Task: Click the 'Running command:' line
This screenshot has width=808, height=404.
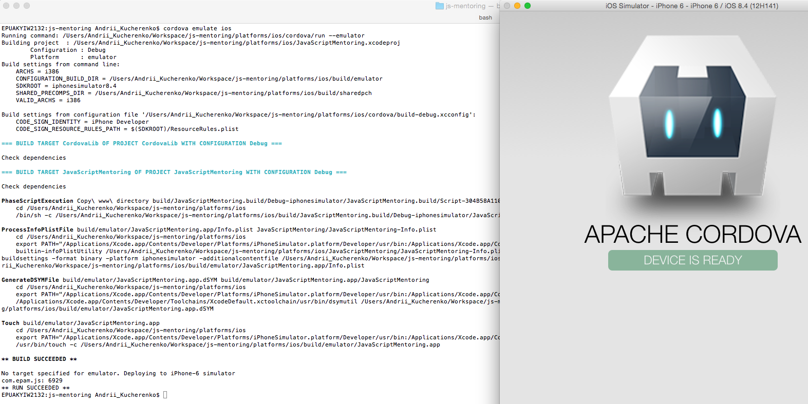Action: point(183,35)
